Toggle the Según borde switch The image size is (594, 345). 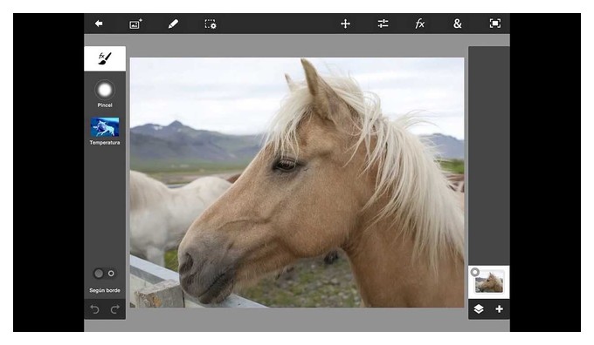pos(104,274)
